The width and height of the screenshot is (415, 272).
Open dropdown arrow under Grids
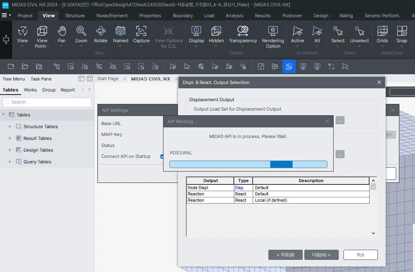point(382,46)
